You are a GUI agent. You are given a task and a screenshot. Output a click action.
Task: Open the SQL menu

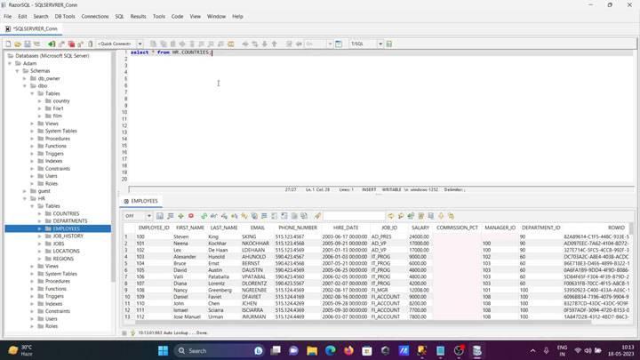(119, 16)
